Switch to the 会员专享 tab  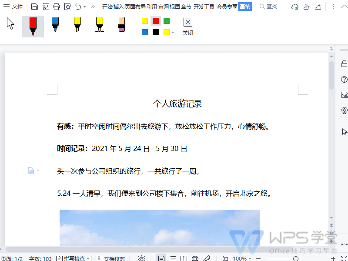pos(227,7)
